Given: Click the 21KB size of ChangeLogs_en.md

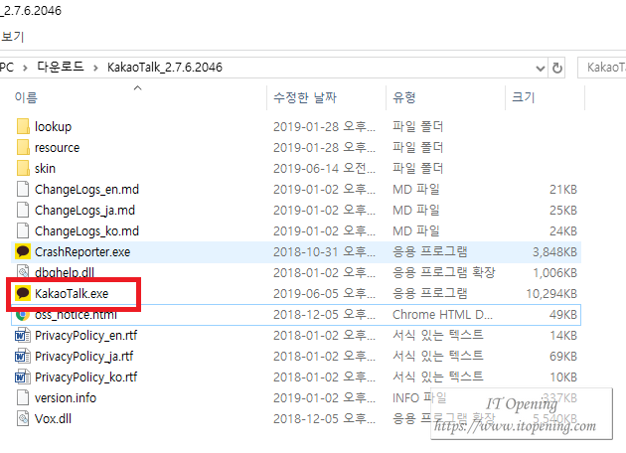Looking at the screenshot, I should [x=563, y=189].
